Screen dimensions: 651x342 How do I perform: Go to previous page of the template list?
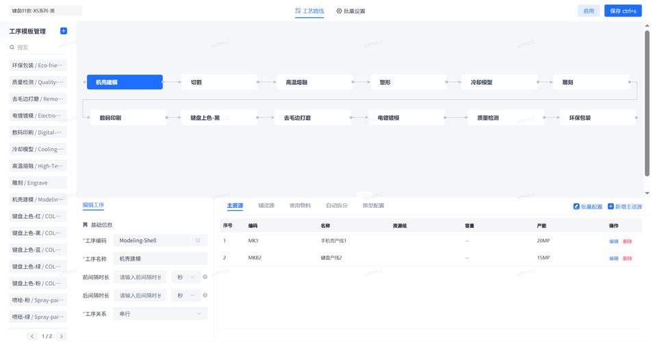32,336
